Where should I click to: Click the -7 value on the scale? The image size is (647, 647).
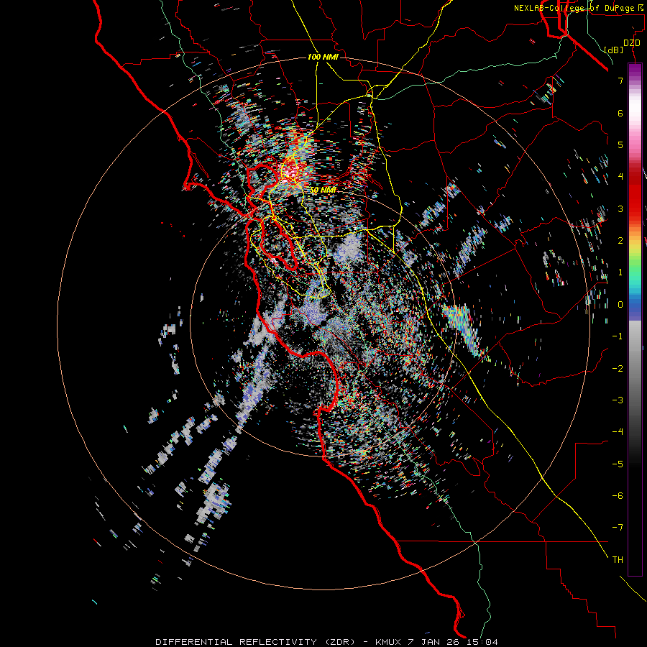point(618,528)
